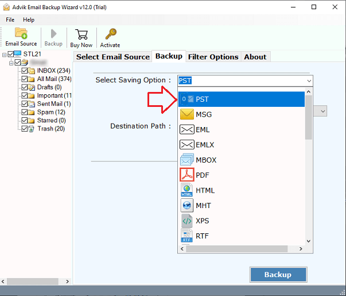Collapse the blurred email account node
This screenshot has height=296, width=346.
click(11, 63)
